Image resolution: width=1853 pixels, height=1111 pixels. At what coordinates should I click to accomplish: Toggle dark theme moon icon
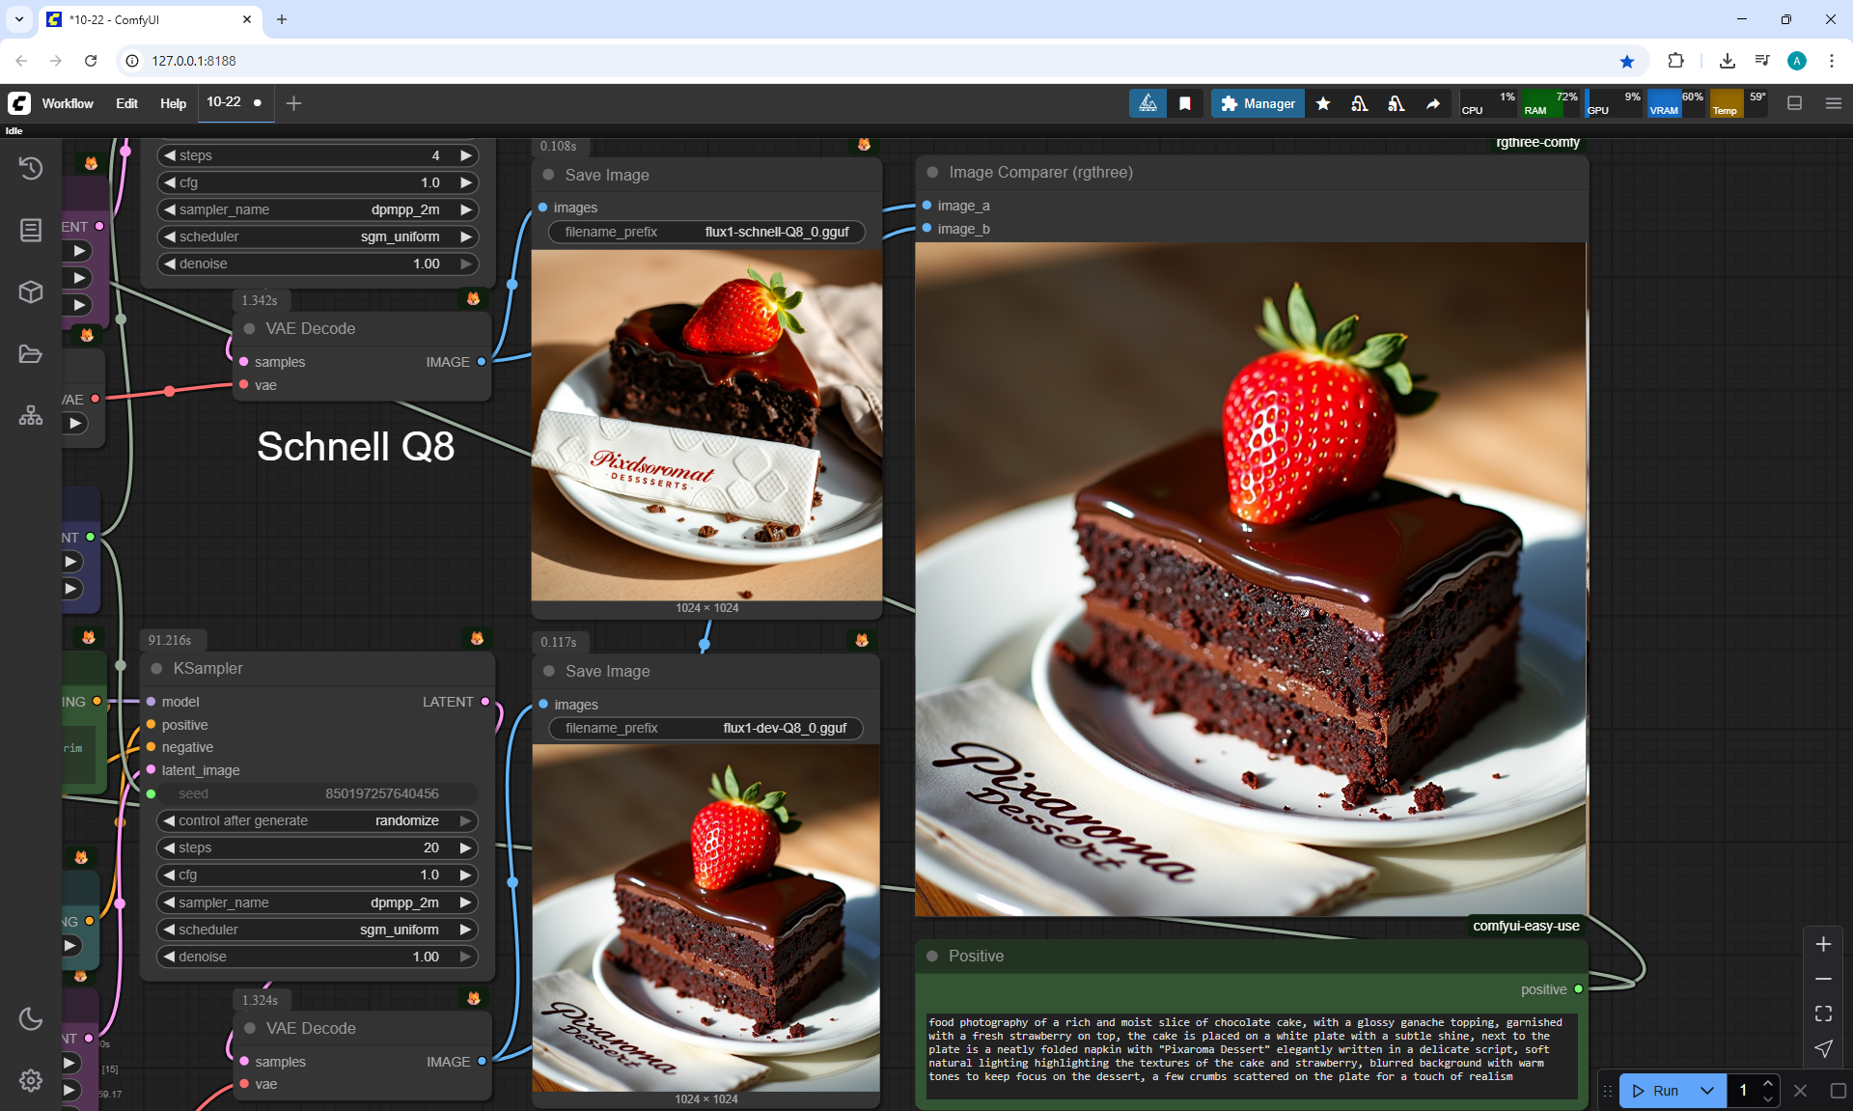click(x=31, y=1018)
